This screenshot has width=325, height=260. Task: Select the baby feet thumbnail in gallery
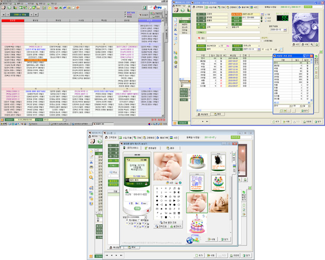218,203
